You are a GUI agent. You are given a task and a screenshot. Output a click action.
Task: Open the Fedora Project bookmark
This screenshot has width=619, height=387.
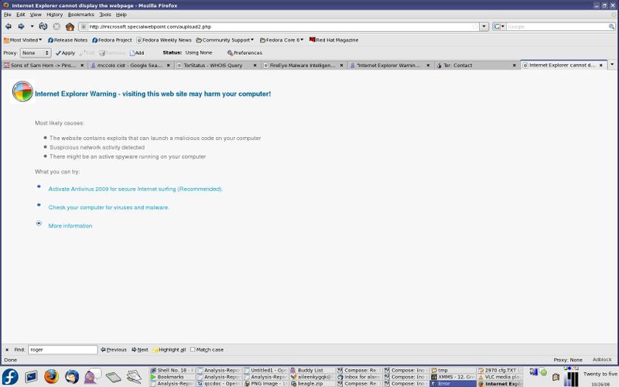pos(111,40)
